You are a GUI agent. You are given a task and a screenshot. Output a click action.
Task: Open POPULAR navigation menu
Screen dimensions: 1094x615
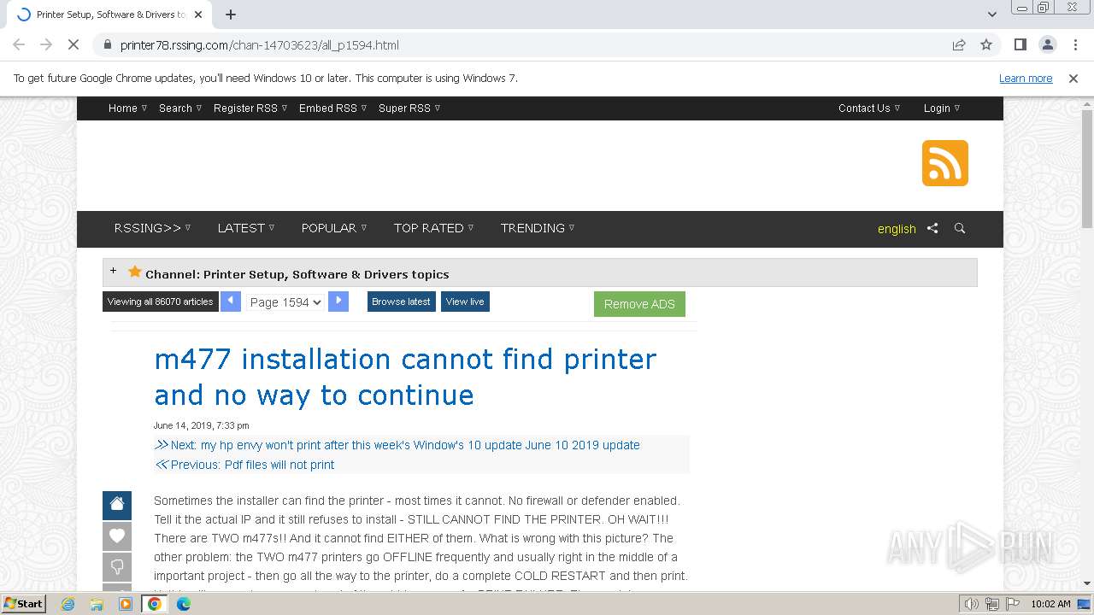(x=334, y=228)
